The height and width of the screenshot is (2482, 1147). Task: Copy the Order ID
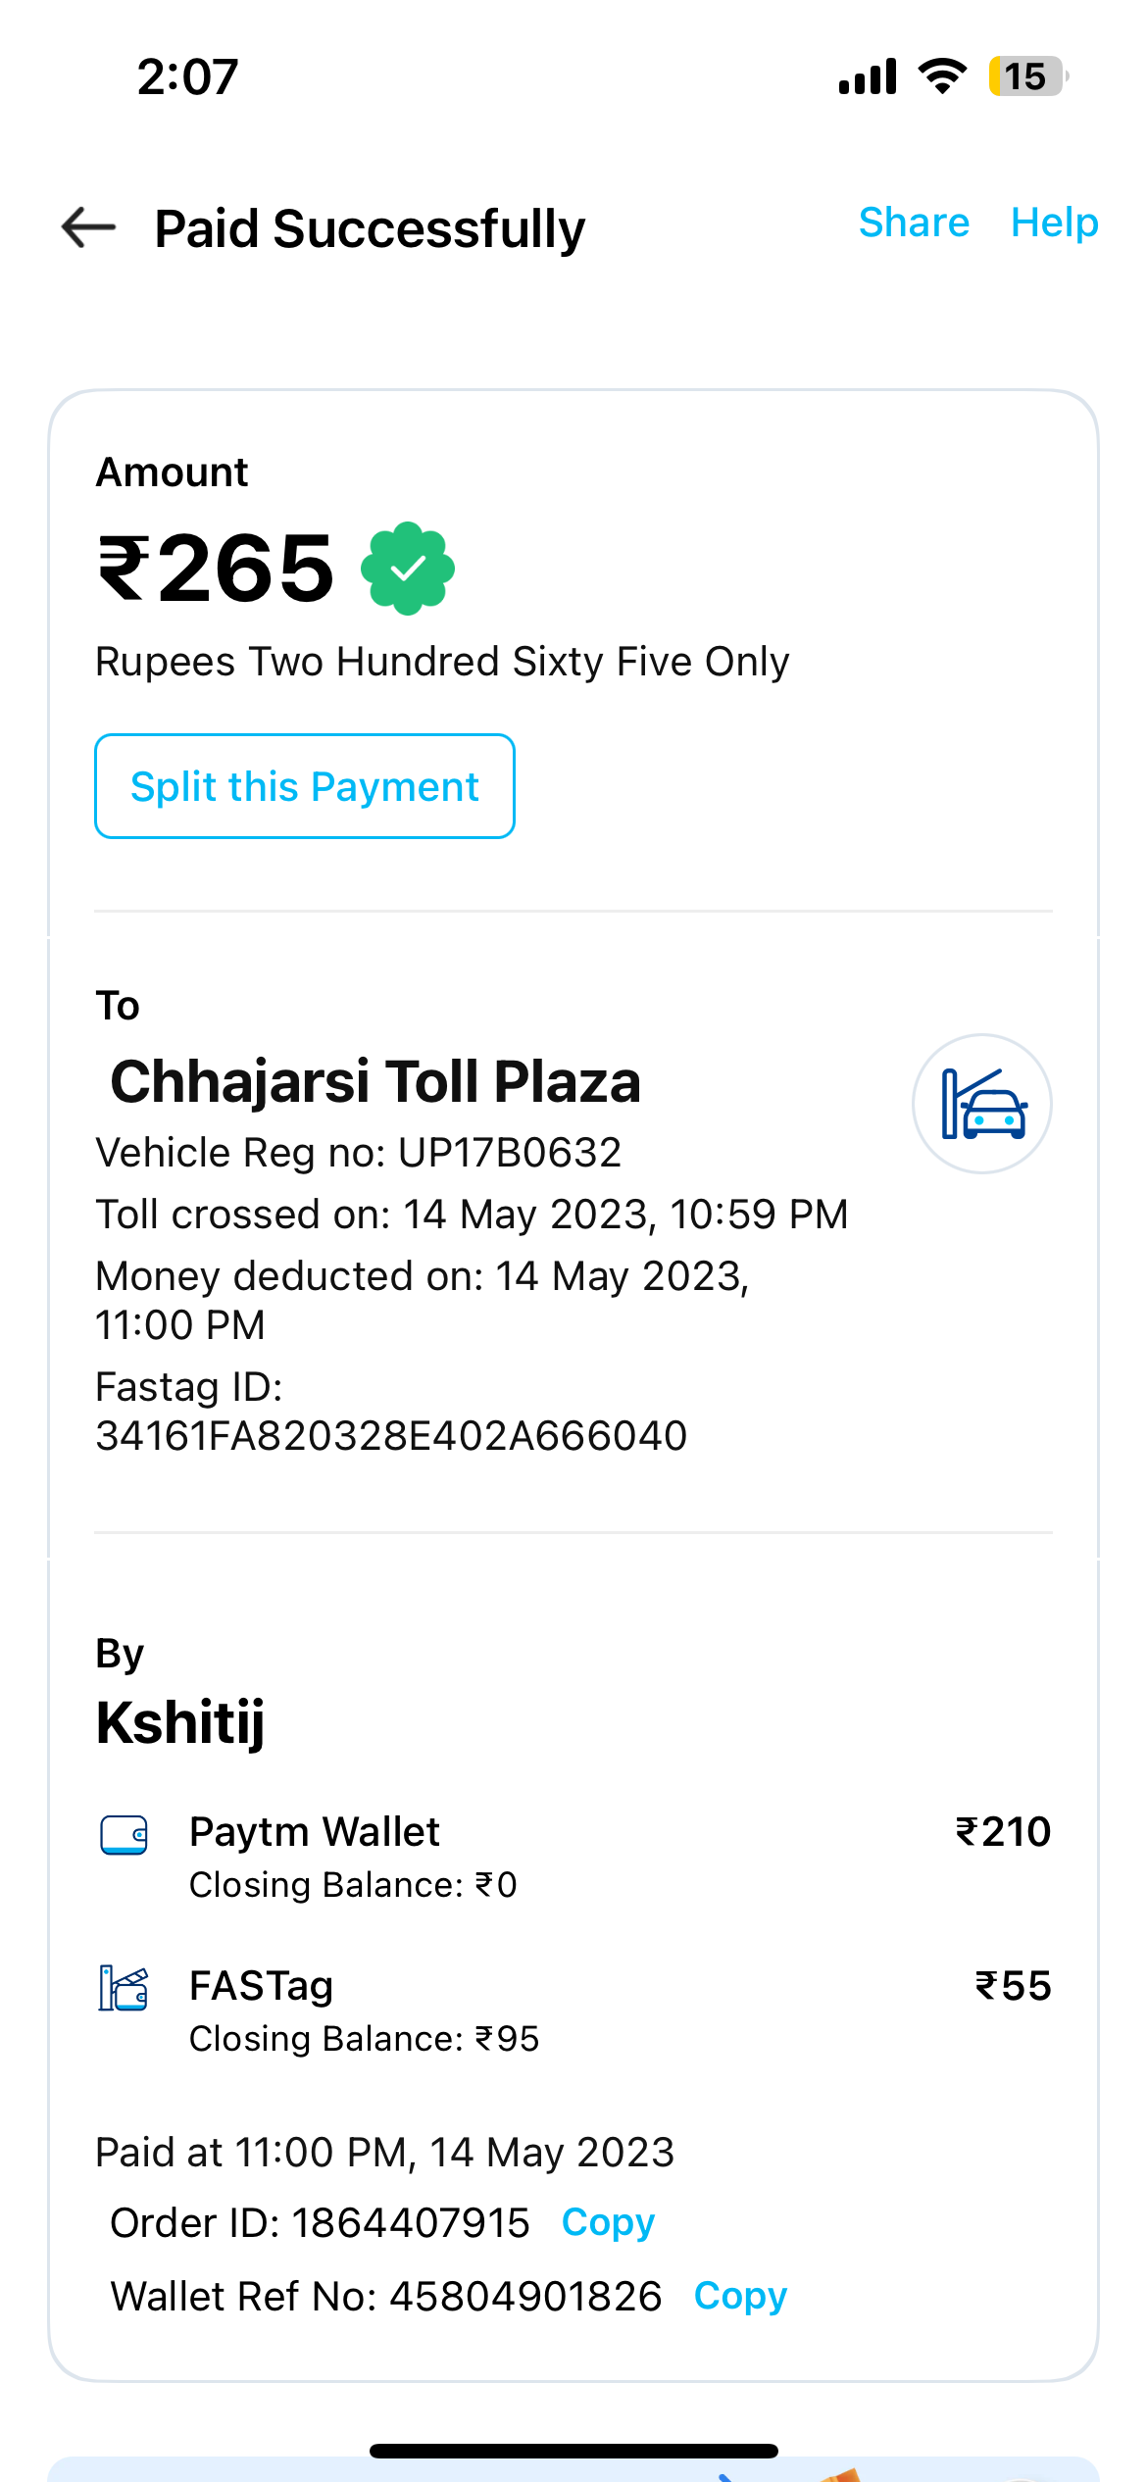(x=608, y=2223)
